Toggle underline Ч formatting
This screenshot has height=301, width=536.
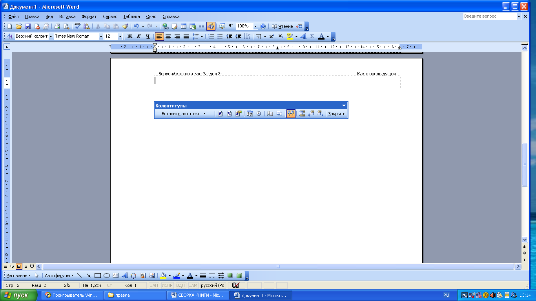148,36
